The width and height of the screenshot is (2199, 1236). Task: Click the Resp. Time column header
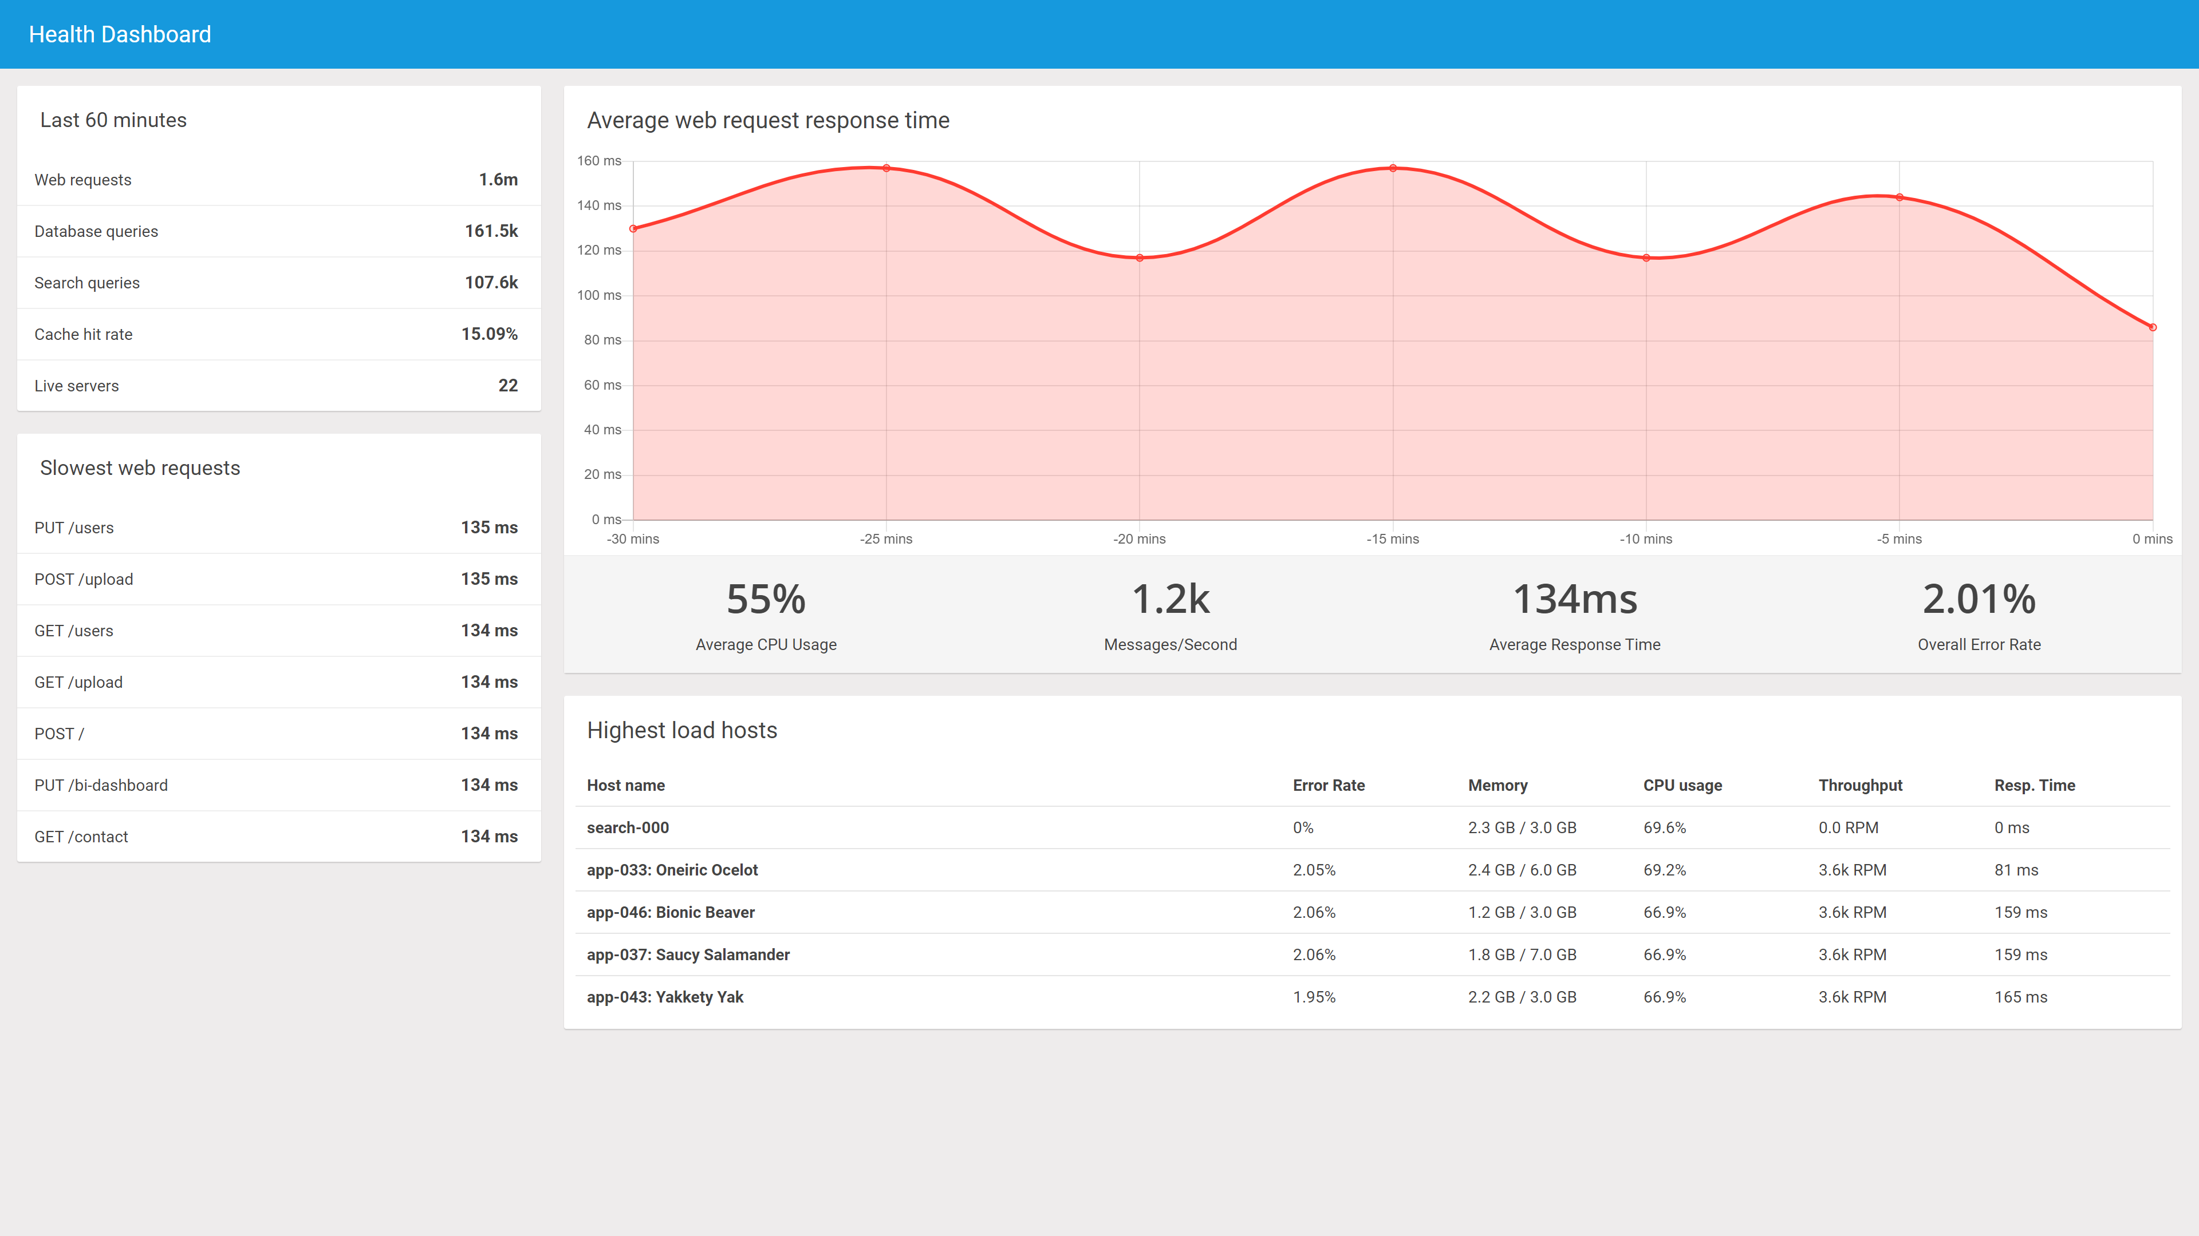click(x=2034, y=785)
